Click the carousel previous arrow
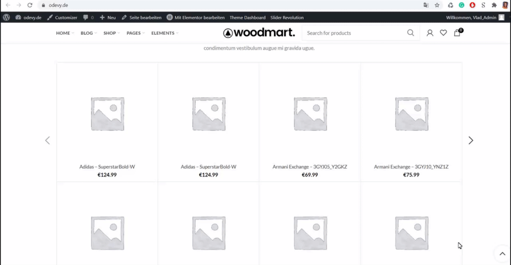 [48, 140]
